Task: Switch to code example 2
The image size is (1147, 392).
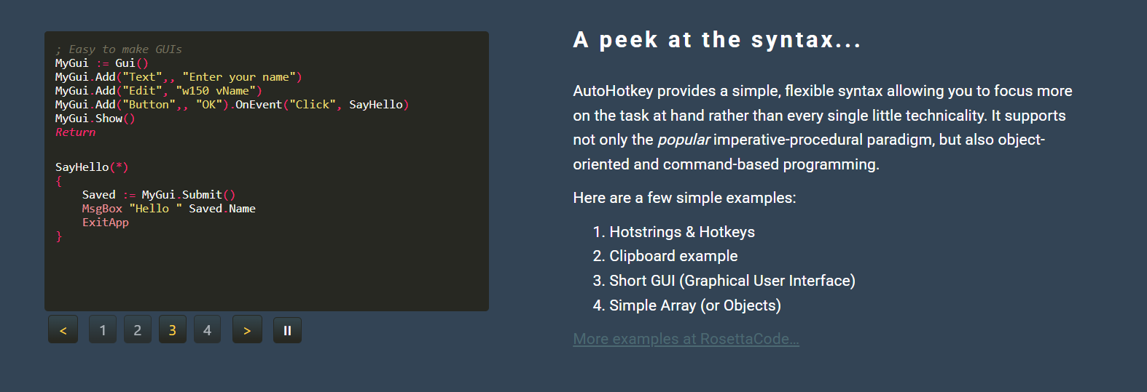Action: pyautogui.click(x=138, y=330)
